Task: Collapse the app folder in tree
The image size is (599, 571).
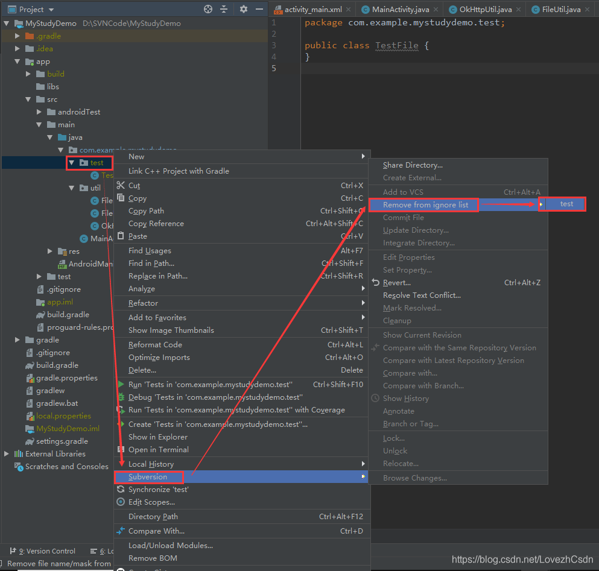Action: click(x=17, y=62)
